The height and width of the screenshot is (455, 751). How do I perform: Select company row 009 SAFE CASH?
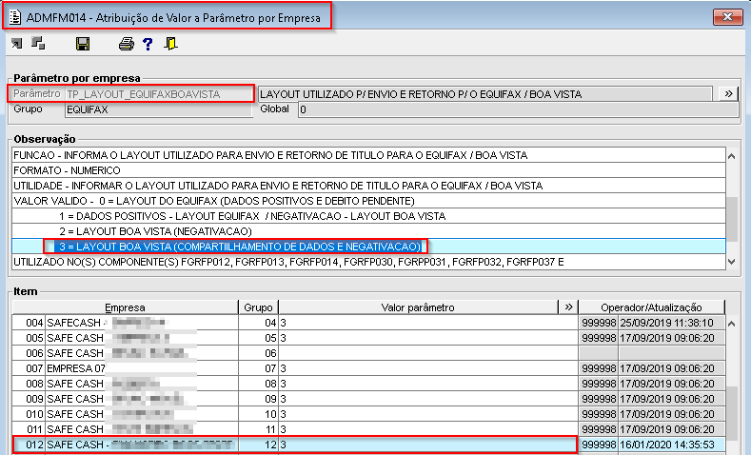coord(125,399)
